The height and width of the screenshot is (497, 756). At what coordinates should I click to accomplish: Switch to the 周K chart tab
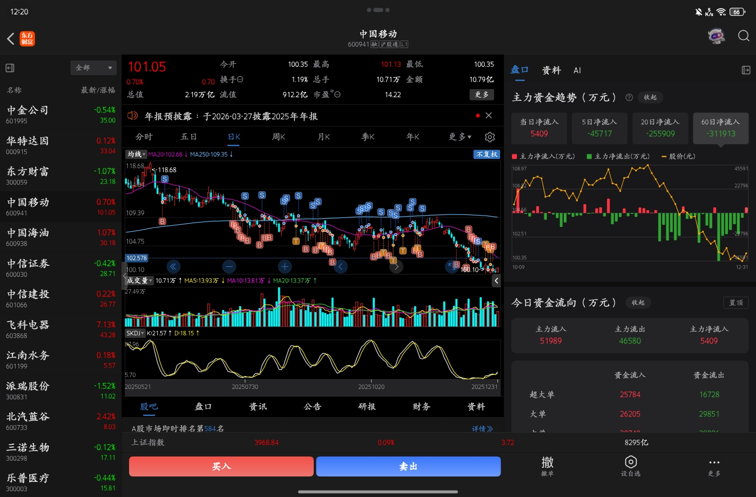(279, 137)
